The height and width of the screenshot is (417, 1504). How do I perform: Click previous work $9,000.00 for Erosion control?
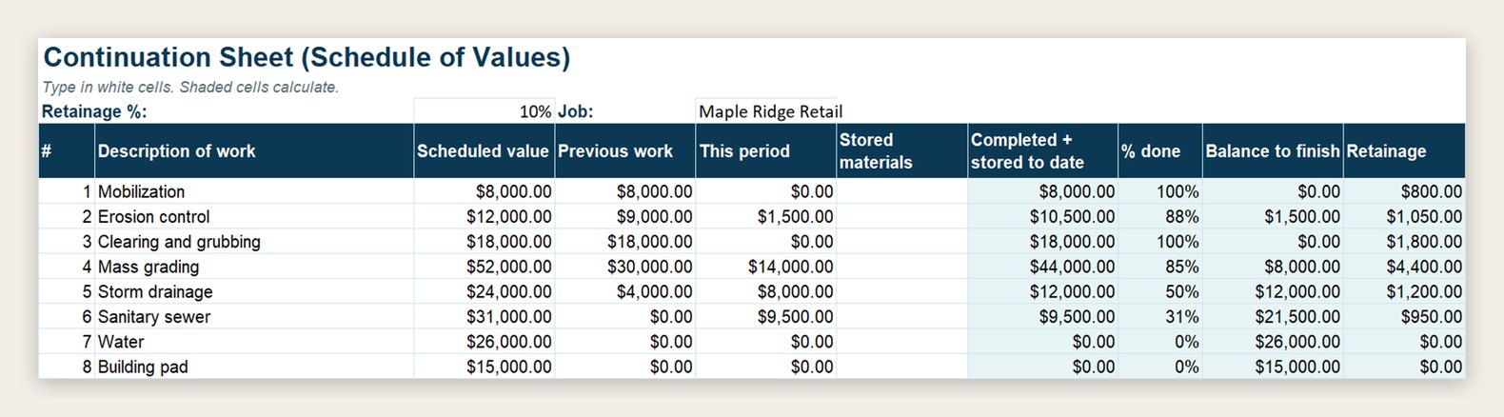coord(624,216)
